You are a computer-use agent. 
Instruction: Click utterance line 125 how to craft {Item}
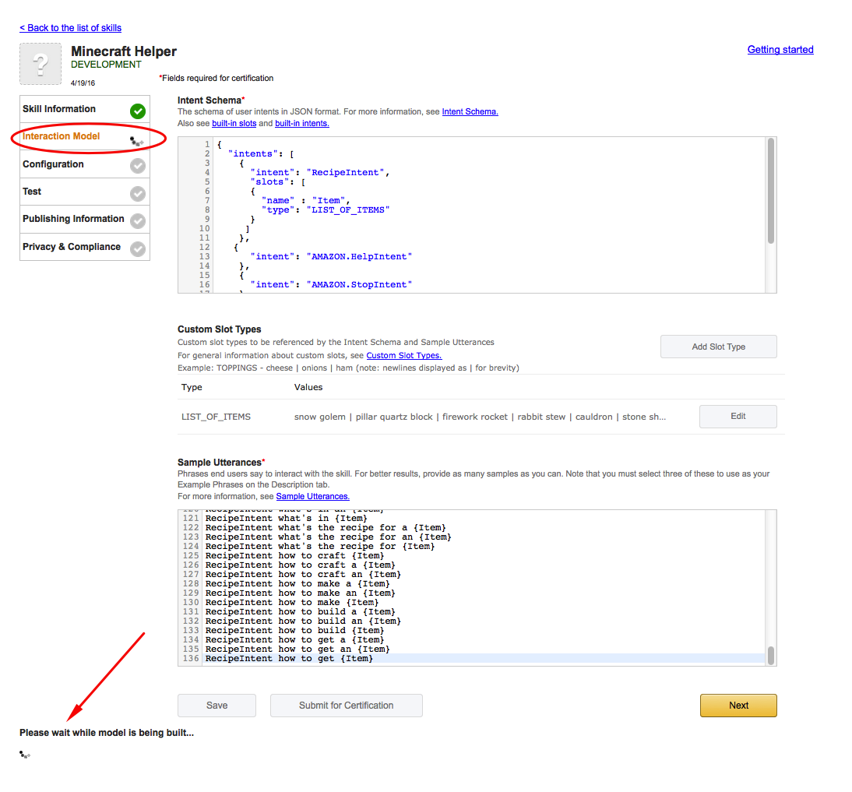[294, 556]
